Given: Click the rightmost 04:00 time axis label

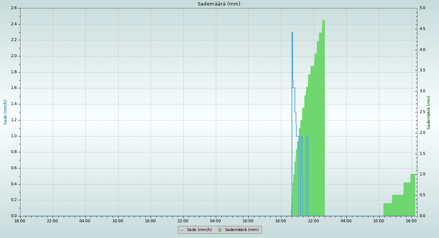Looking at the screenshot, I should (346, 221).
